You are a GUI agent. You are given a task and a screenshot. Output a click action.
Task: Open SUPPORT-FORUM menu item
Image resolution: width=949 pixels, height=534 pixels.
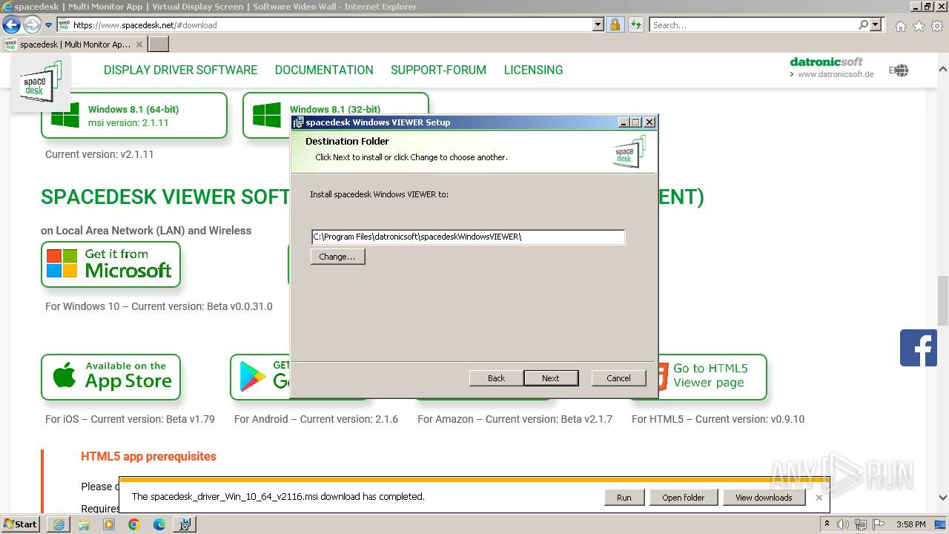click(x=438, y=70)
